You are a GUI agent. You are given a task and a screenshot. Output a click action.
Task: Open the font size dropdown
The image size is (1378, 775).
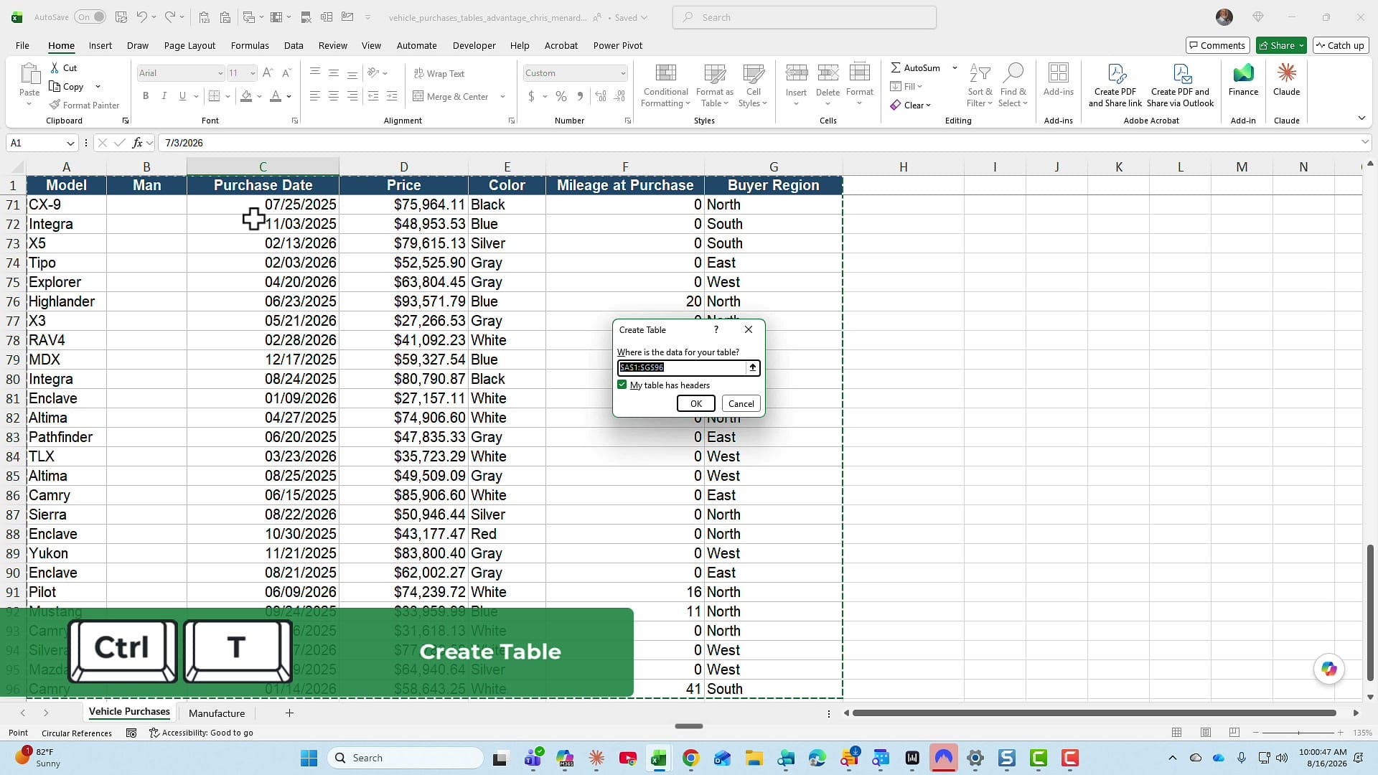coord(253,73)
